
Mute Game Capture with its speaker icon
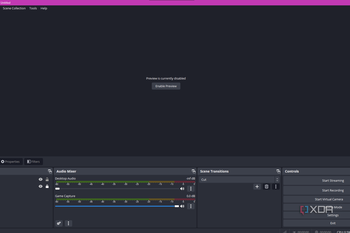(x=182, y=206)
